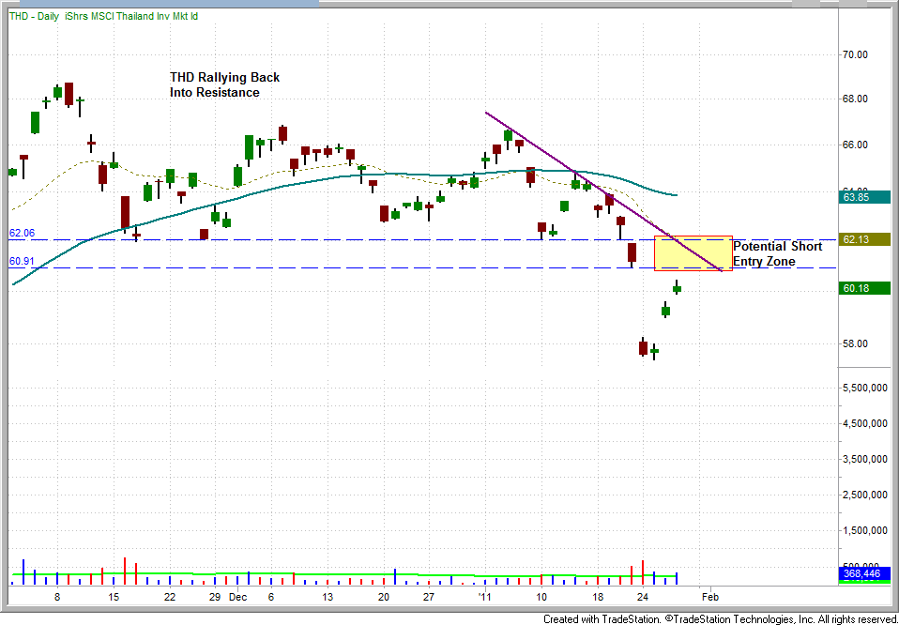Click the THD Daily chart title
The height and width of the screenshot is (625, 899).
tap(103, 16)
